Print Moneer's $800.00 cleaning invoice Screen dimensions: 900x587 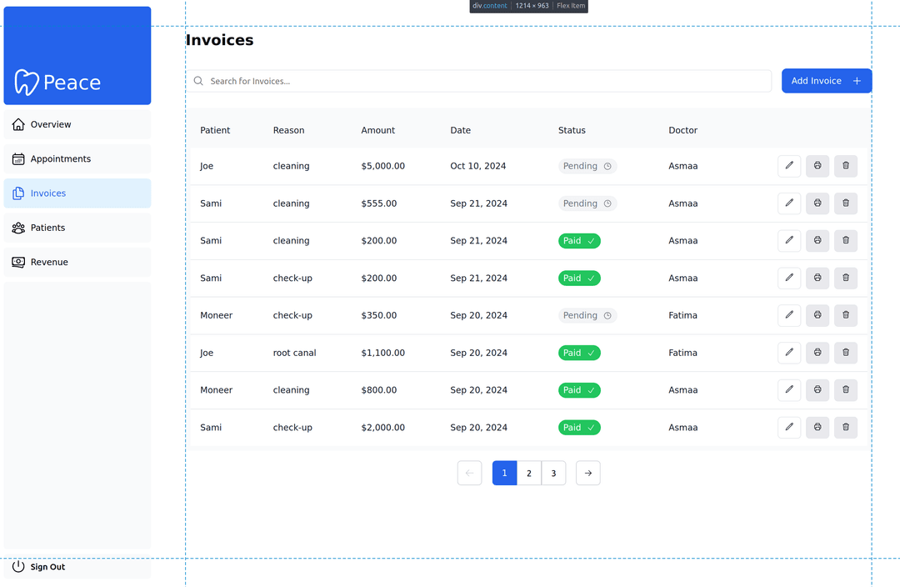(x=817, y=390)
